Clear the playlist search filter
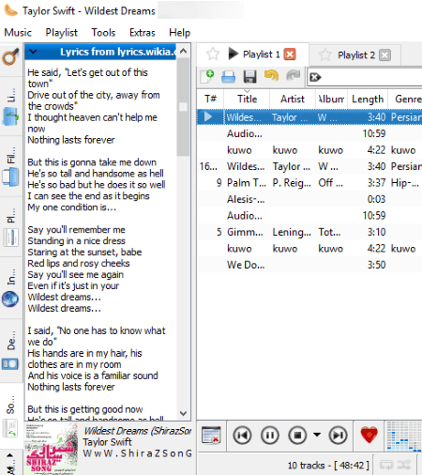This screenshot has width=422, height=475. [x=315, y=77]
